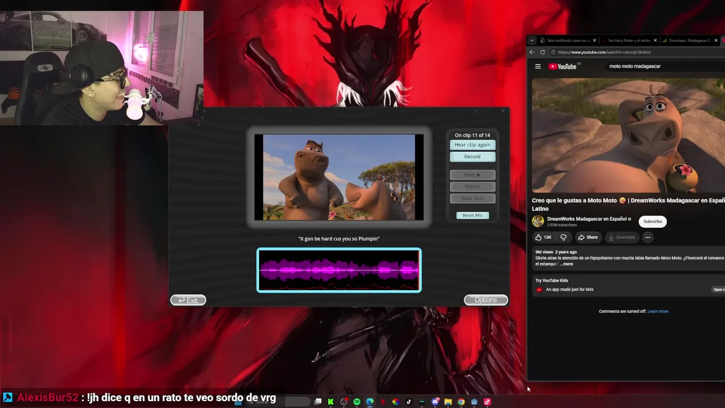Reload the YouTube page
Screen dimensions: 725x408
click(x=543, y=52)
